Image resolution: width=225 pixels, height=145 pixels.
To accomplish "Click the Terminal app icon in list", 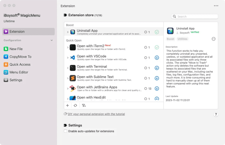I will (x=73, y=68).
